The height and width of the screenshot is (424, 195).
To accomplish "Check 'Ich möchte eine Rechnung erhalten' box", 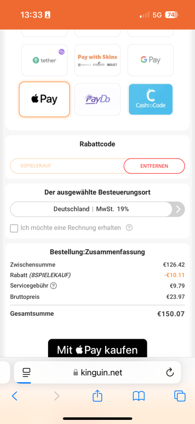I will click(14, 228).
